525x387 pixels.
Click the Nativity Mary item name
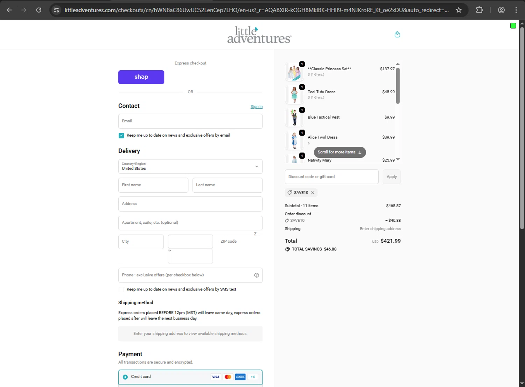click(320, 160)
